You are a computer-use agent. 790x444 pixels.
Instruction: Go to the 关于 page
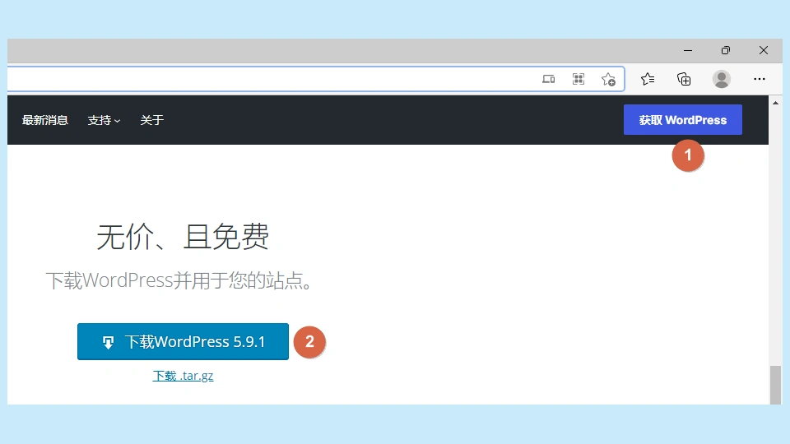coord(151,120)
